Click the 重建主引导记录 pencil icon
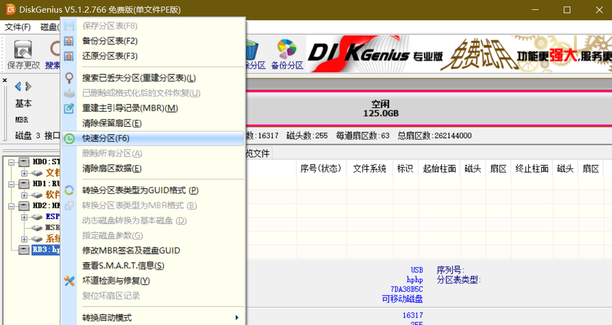Viewport: 612px width, 325px height. [69, 109]
